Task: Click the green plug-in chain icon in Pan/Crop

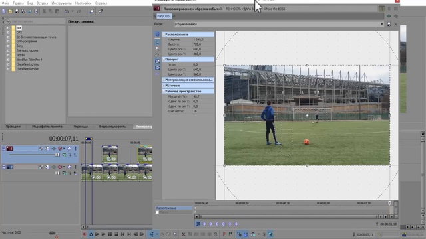Action: [389, 16]
